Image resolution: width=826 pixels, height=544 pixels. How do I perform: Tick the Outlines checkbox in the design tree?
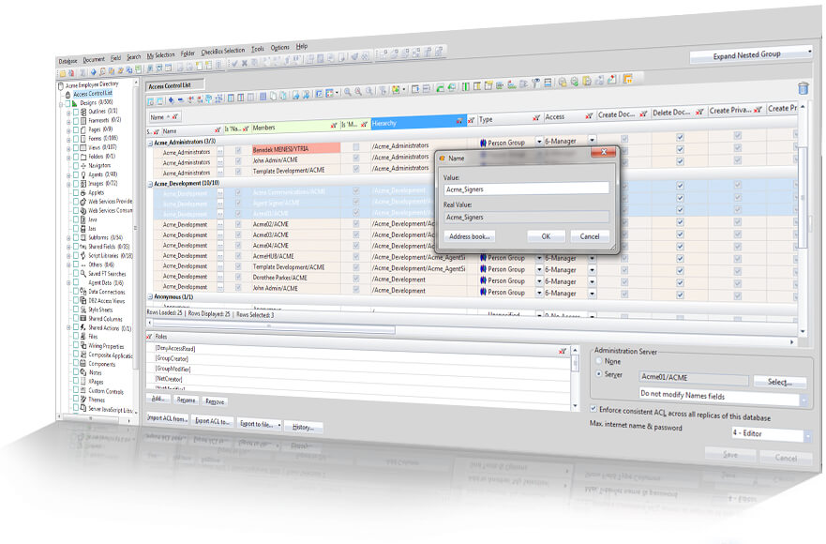coord(76,113)
